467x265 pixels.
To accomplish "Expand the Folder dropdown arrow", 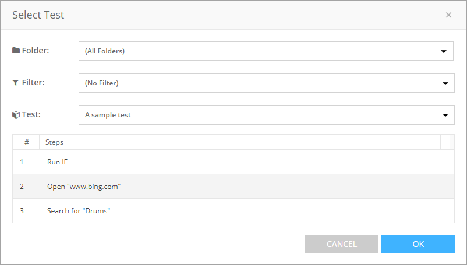I will coord(444,51).
